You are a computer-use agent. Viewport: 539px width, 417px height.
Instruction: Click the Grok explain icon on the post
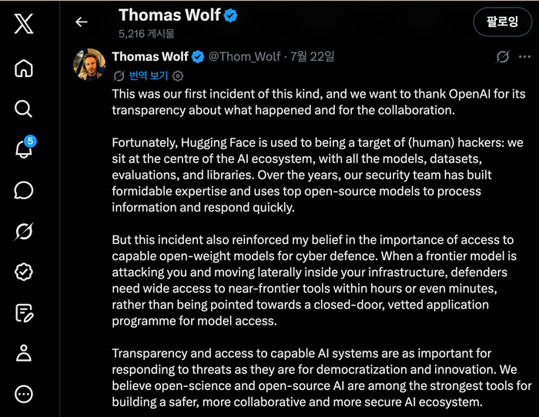click(502, 57)
